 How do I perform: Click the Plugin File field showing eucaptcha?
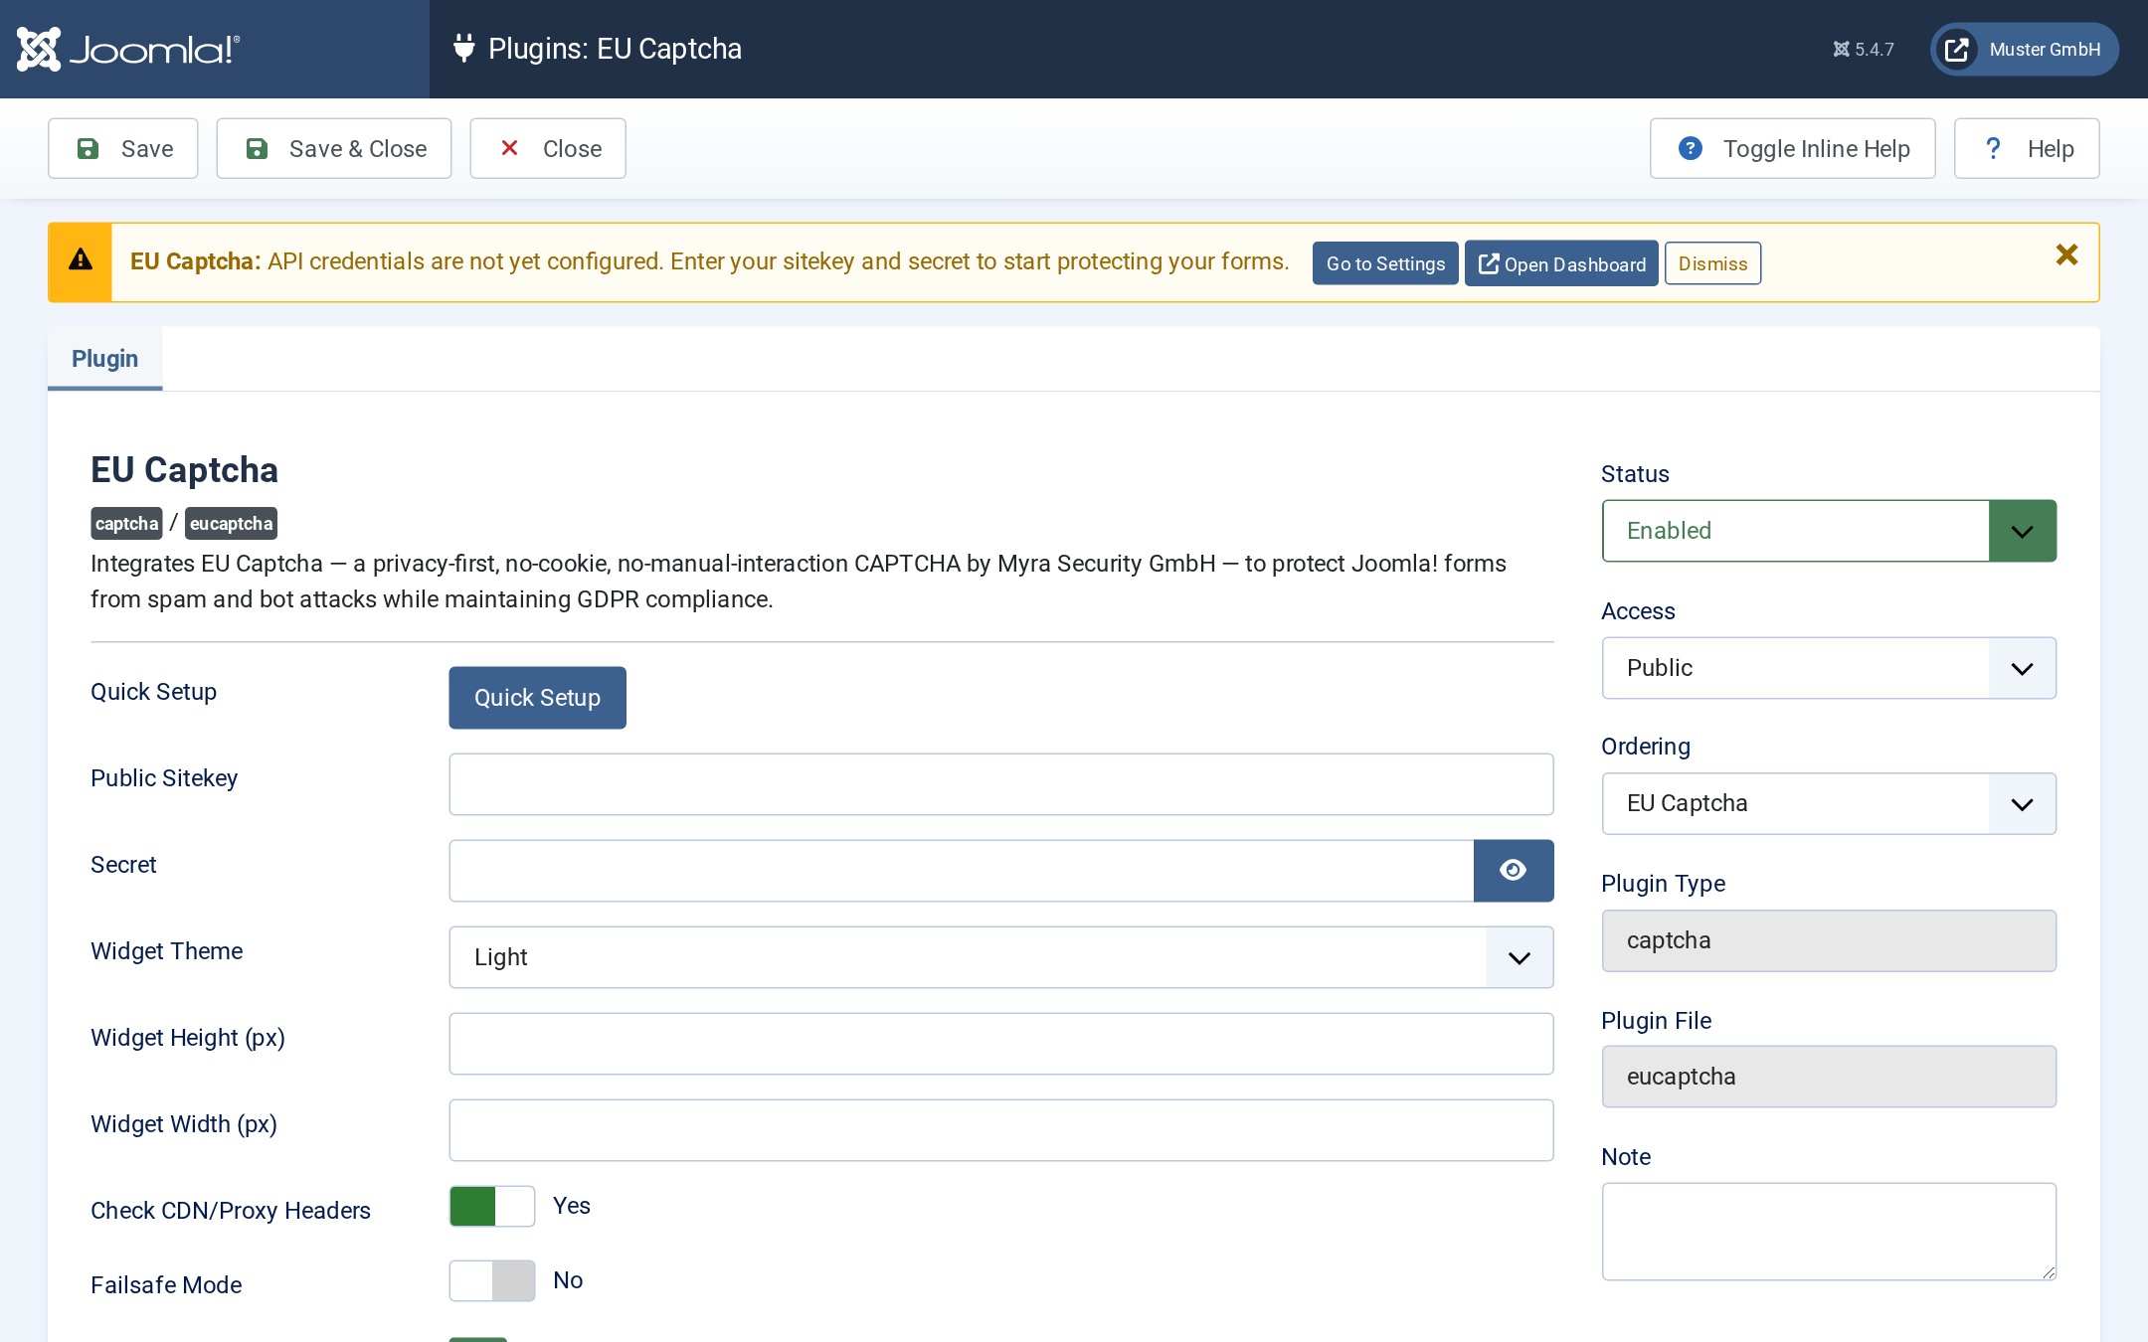[x=1829, y=1077]
